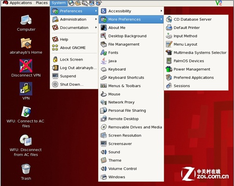Select Suspend in System menu
Viewport: 234px width, 186px height.
74,76
